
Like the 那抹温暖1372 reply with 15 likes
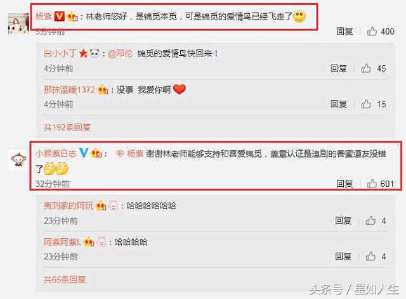[366, 104]
